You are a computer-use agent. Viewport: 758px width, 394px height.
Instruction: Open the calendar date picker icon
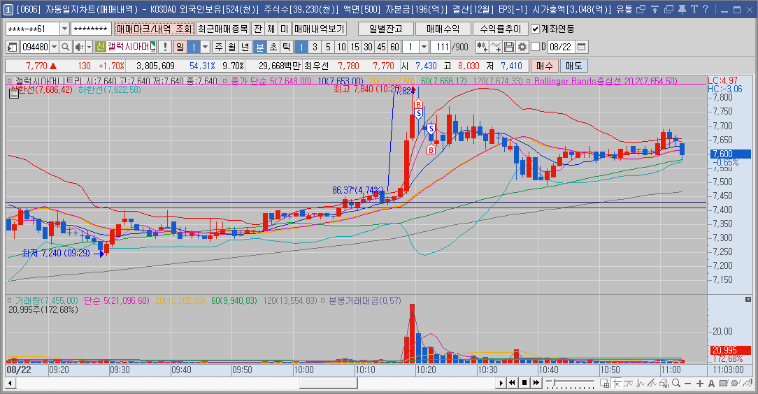coord(582,47)
